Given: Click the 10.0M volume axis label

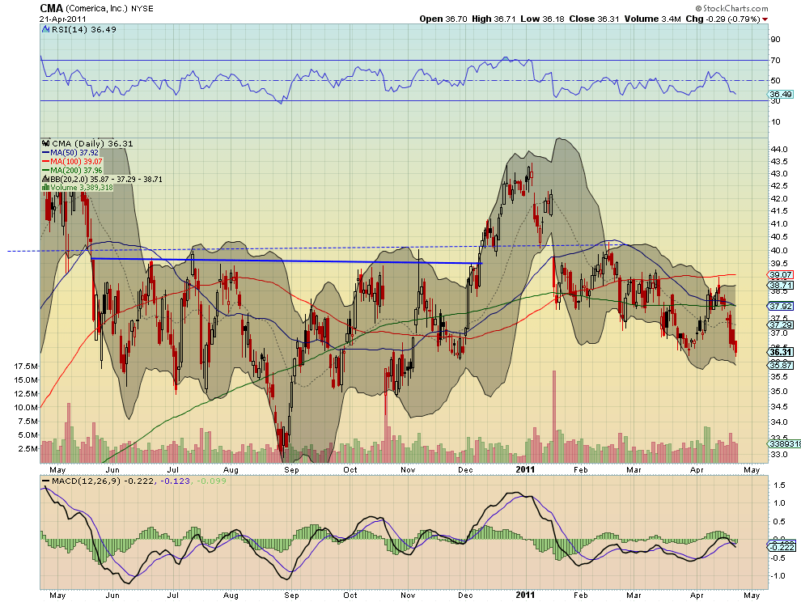Looking at the screenshot, I should click(x=26, y=407).
